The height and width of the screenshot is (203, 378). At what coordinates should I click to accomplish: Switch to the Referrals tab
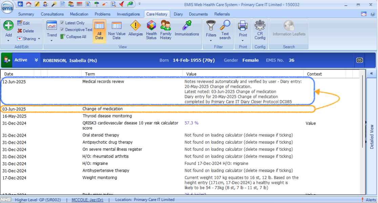pos(222,14)
